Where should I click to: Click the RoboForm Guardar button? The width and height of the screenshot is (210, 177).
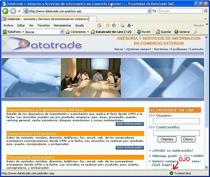[163, 32]
